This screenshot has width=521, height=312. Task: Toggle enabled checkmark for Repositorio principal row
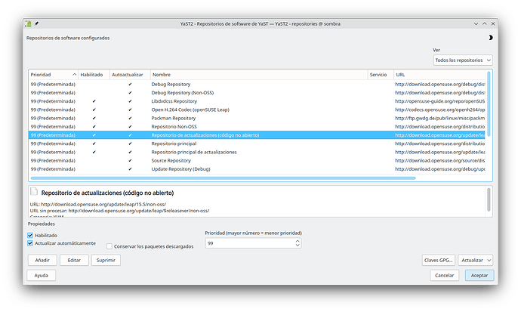[x=94, y=144]
